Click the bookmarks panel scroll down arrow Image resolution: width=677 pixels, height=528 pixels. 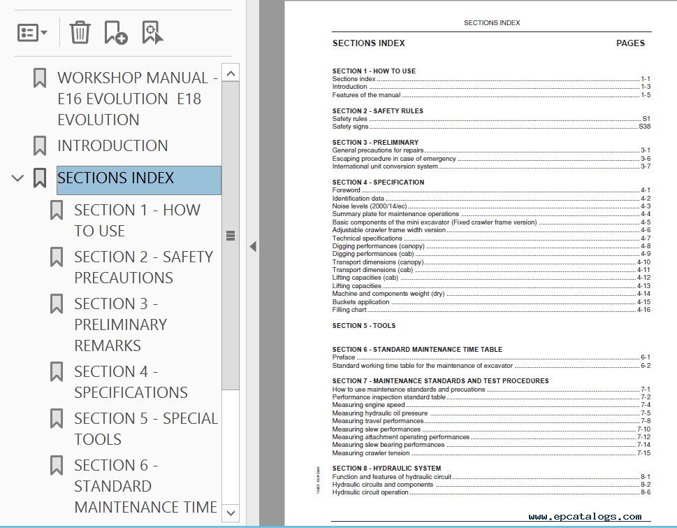click(231, 513)
